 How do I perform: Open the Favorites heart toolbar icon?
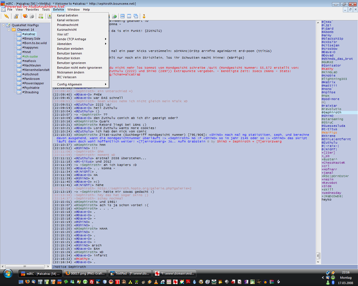coord(25,16)
